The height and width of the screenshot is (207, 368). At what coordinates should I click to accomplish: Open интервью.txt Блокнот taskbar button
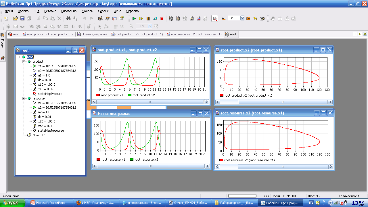coord(143,203)
